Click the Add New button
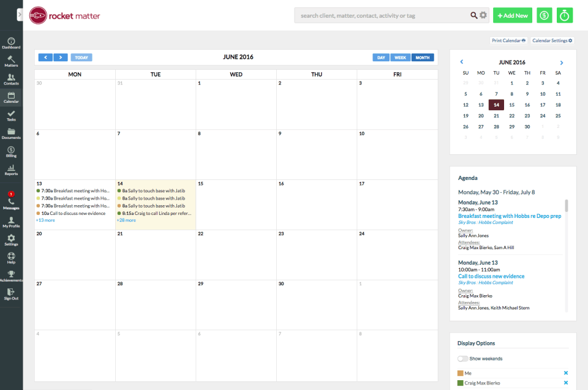 click(x=512, y=15)
